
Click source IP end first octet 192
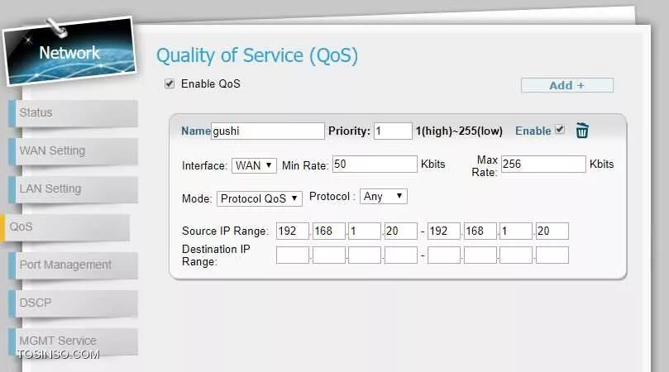pos(444,231)
